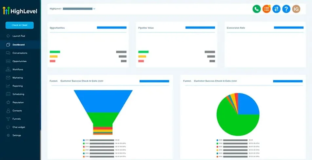The width and height of the screenshot is (312, 160).
Task: Open the help question mark icon
Action: (x=286, y=9)
